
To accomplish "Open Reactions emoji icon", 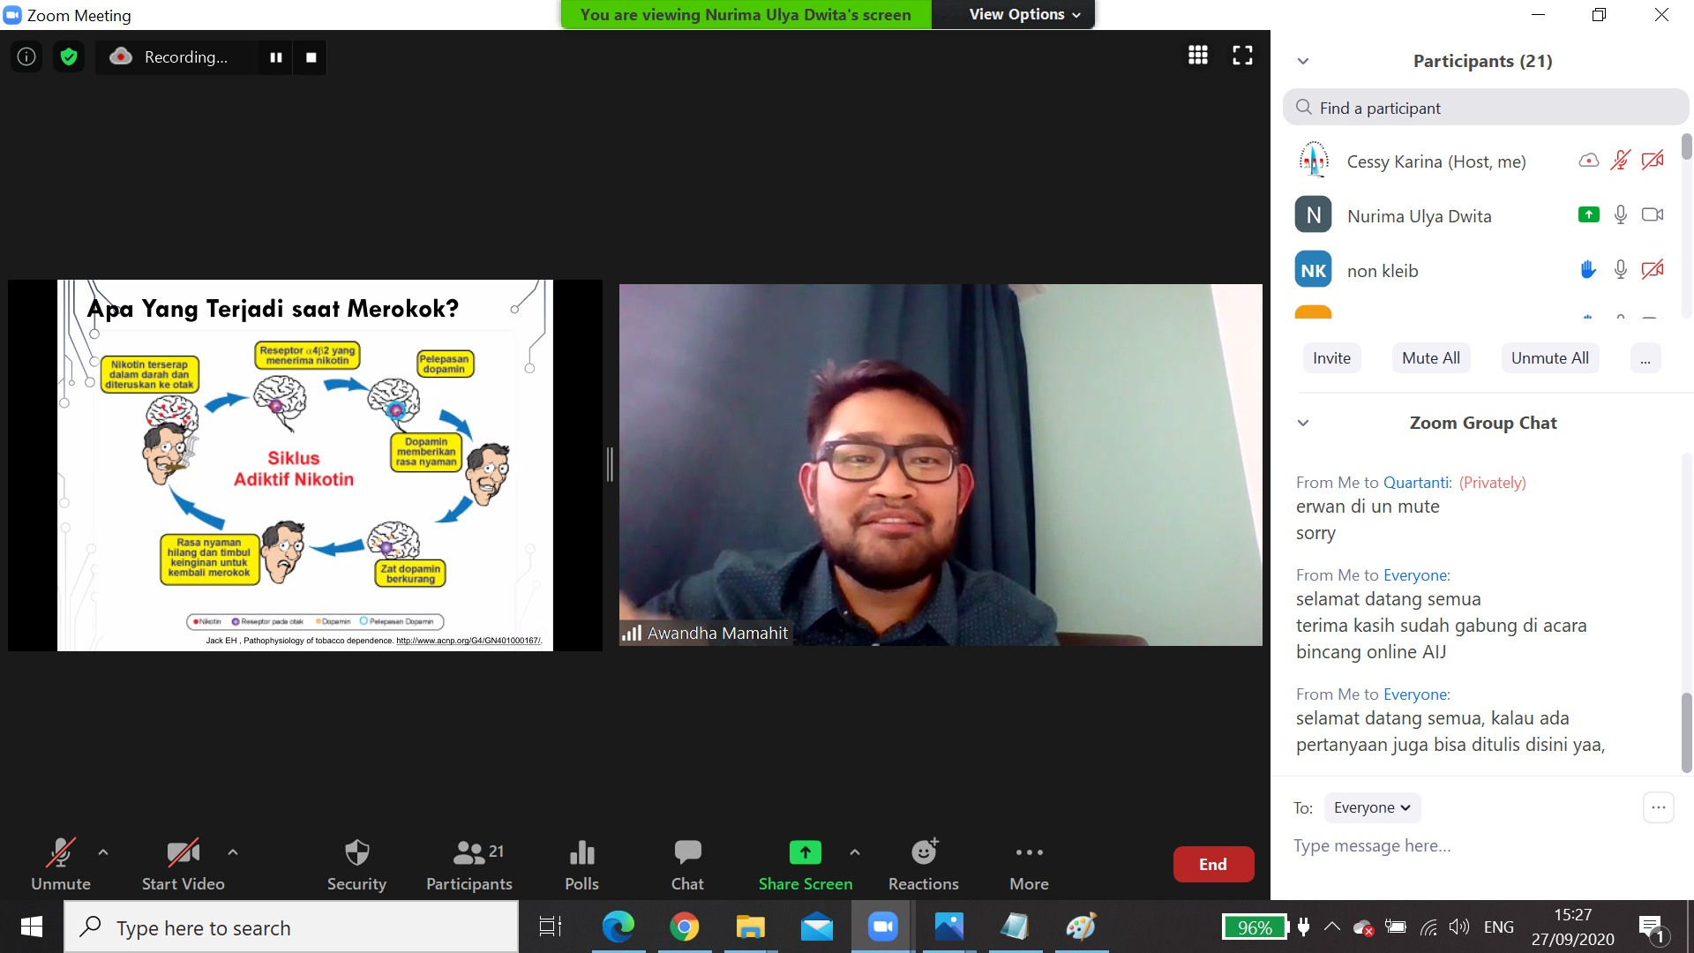I will 924,852.
